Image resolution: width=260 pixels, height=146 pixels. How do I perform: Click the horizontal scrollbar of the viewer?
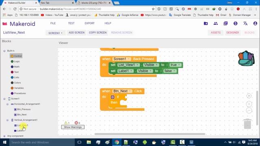150,134
